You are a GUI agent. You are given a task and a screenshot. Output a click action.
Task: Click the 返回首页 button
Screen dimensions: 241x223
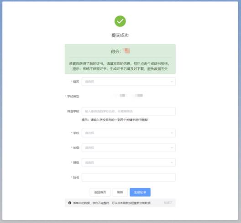(100, 192)
